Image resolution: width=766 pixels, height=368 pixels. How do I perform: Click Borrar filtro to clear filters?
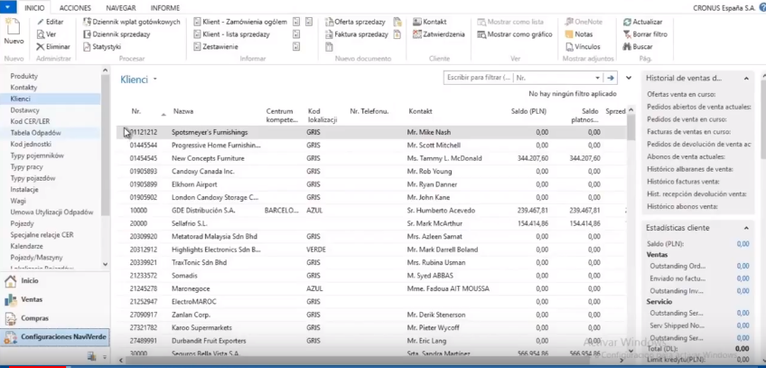[x=645, y=34]
